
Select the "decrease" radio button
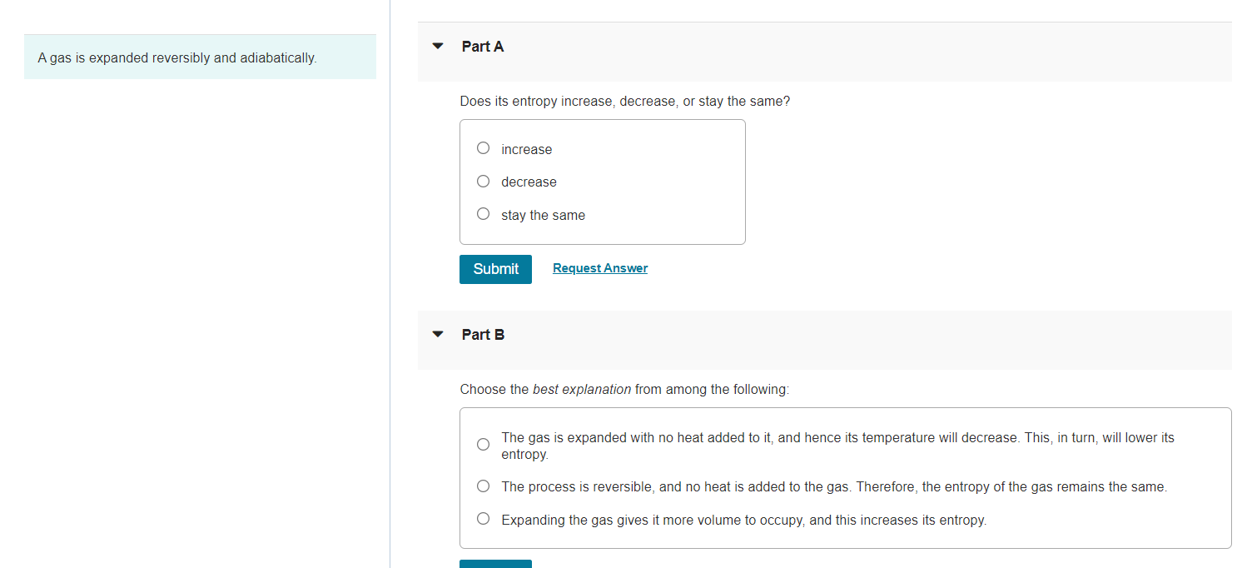pyautogui.click(x=483, y=181)
